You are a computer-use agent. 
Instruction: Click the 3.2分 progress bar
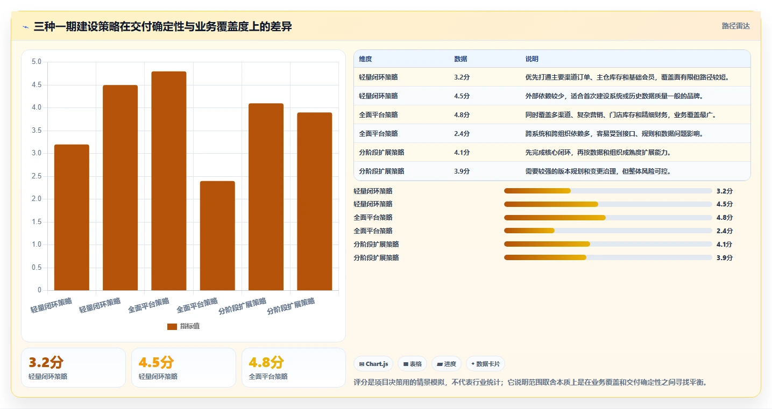click(608, 191)
